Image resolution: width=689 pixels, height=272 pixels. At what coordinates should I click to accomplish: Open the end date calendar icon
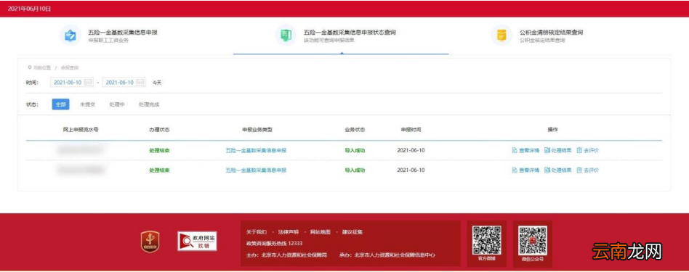140,82
